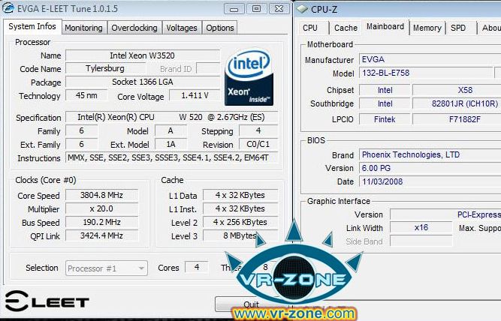Click the Core Speed value 3804.8 MHz
This screenshot has width=501, height=321.
pyautogui.click(x=101, y=195)
